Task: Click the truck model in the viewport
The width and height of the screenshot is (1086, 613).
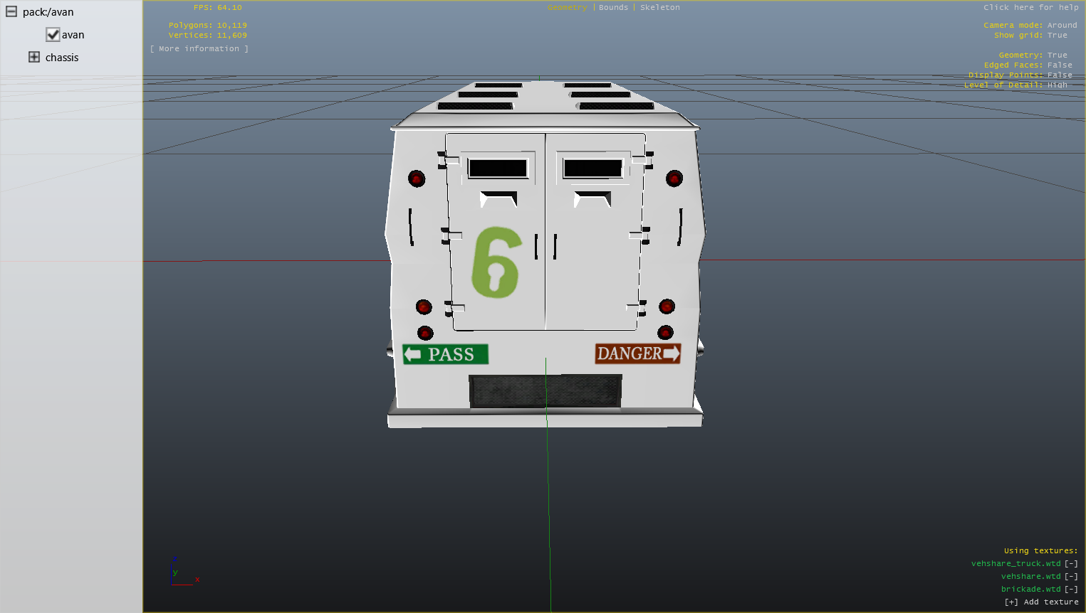Action: (x=545, y=270)
